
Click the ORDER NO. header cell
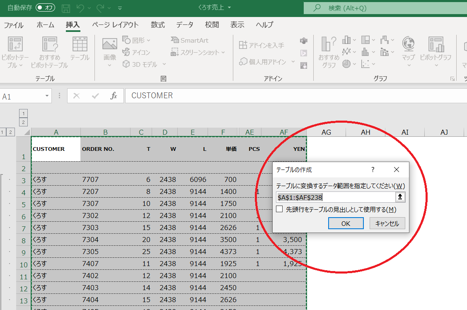point(105,149)
